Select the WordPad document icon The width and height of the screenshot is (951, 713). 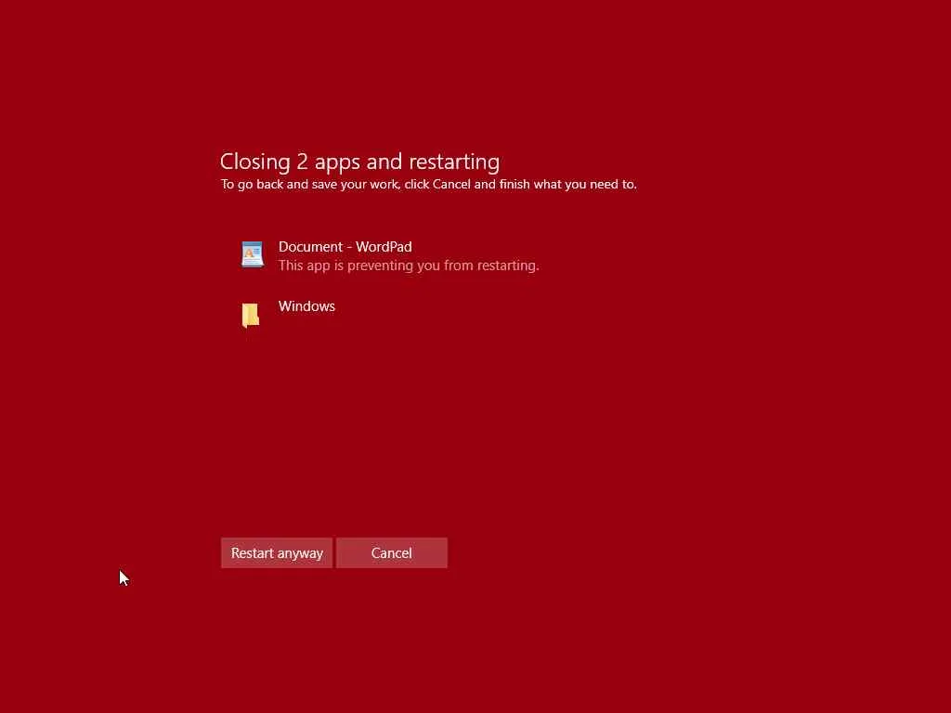(x=253, y=254)
